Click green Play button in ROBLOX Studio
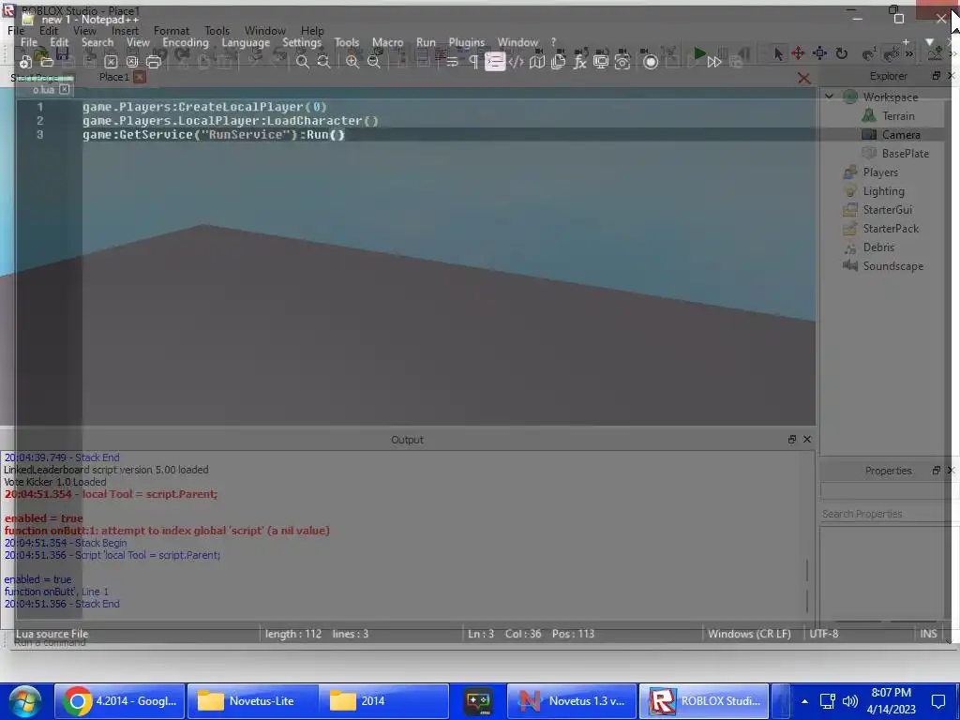 [x=699, y=53]
